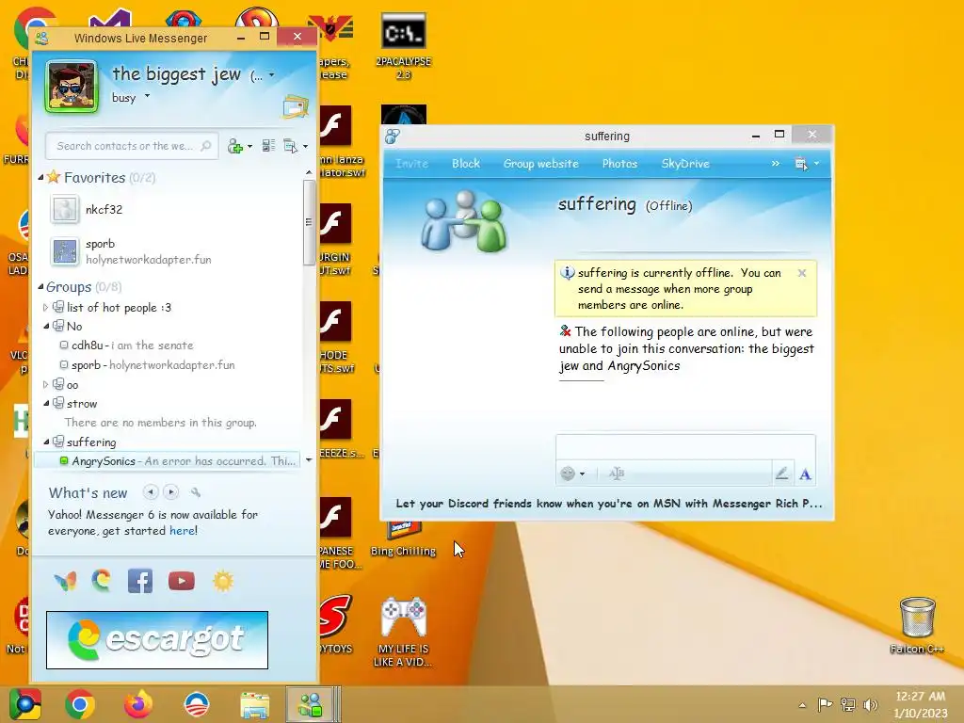
Task: Open show menu icon in suffering window
Action: coord(801,164)
